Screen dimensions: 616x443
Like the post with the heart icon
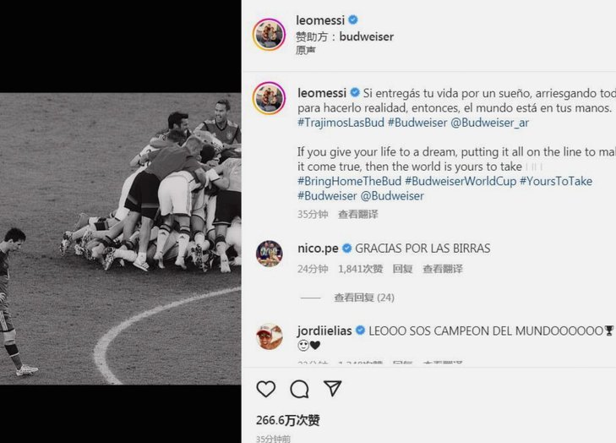266,389
